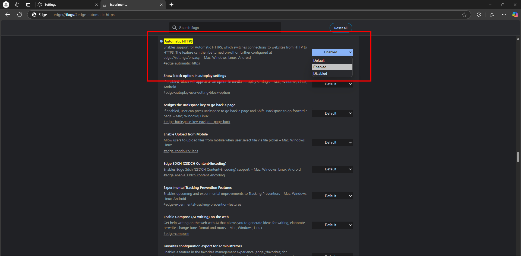Open the Automatic HTTPS Enabled dropdown
Viewport: 521px width, 256px height.
pos(332,52)
